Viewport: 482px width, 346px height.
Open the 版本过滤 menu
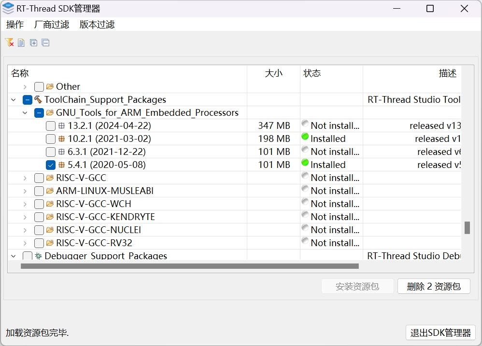(97, 25)
